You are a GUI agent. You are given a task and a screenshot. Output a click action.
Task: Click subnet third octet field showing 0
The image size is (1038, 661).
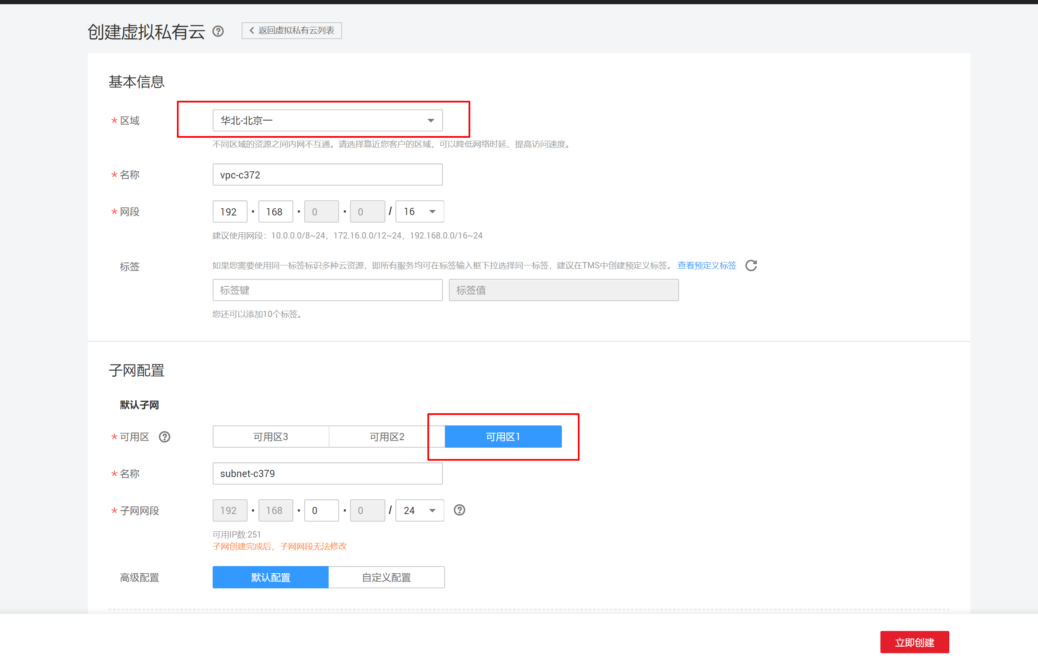click(x=321, y=511)
